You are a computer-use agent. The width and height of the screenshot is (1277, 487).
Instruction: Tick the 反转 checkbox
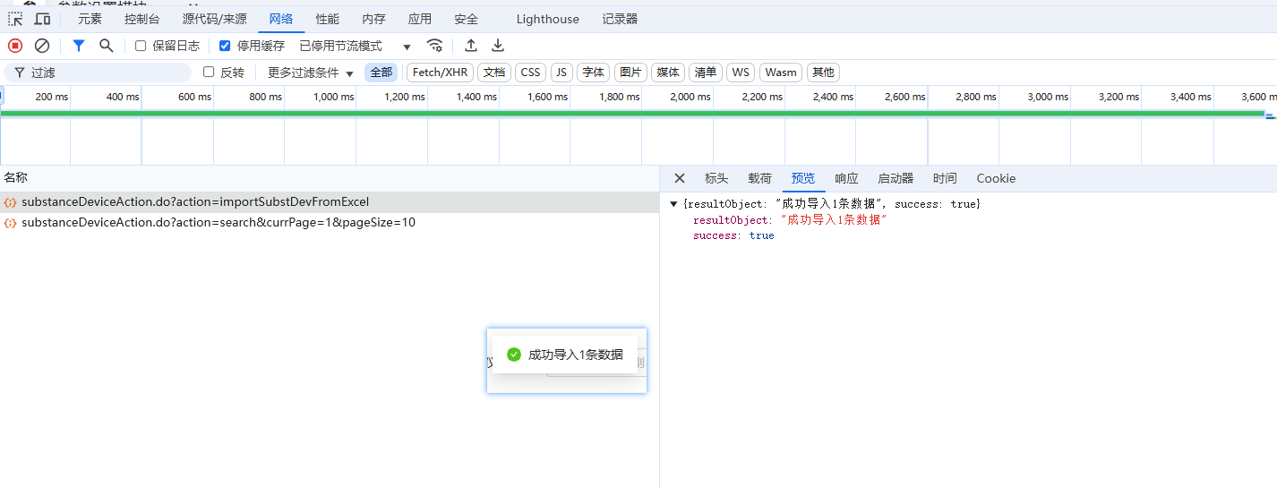point(209,73)
